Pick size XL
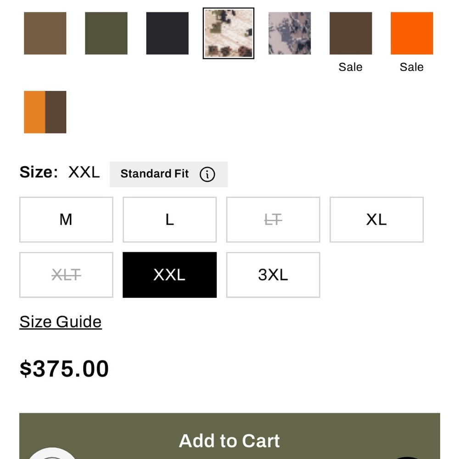The width and height of the screenshot is (459, 459). [x=376, y=219]
